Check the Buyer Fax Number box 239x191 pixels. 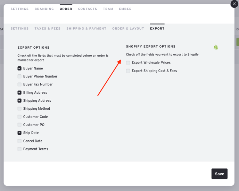19,84
